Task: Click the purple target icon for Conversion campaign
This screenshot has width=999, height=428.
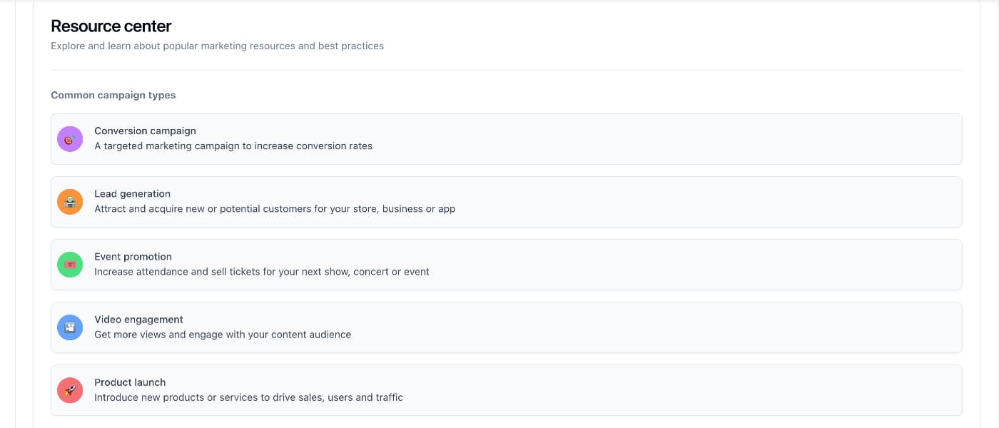Action: (x=70, y=139)
